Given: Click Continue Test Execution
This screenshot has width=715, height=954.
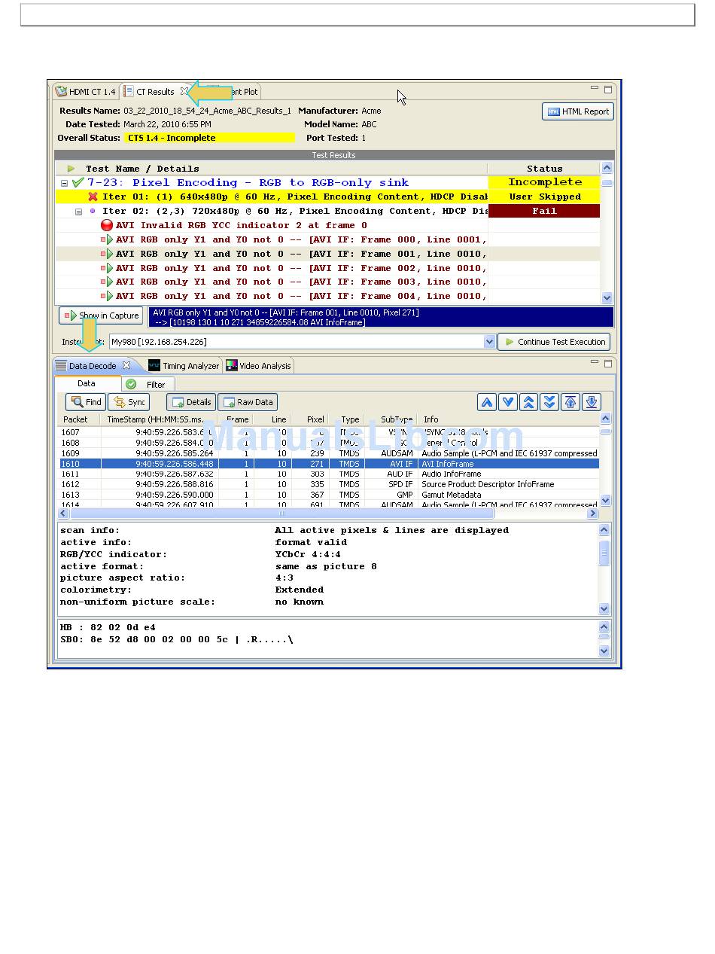Looking at the screenshot, I should coord(554,342).
